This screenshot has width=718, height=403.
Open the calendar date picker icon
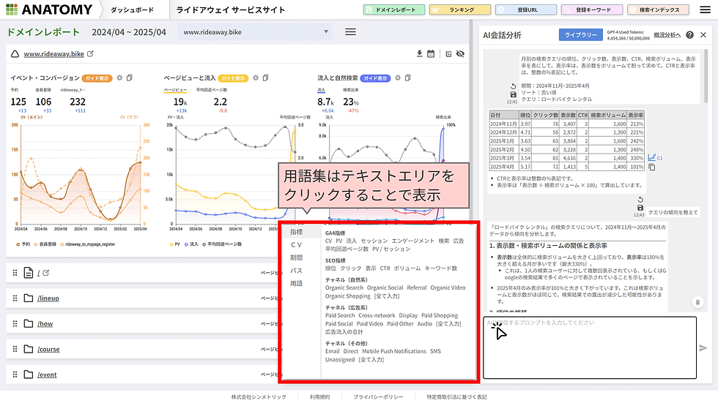click(431, 53)
